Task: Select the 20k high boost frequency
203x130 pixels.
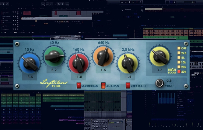Action: 179,67
